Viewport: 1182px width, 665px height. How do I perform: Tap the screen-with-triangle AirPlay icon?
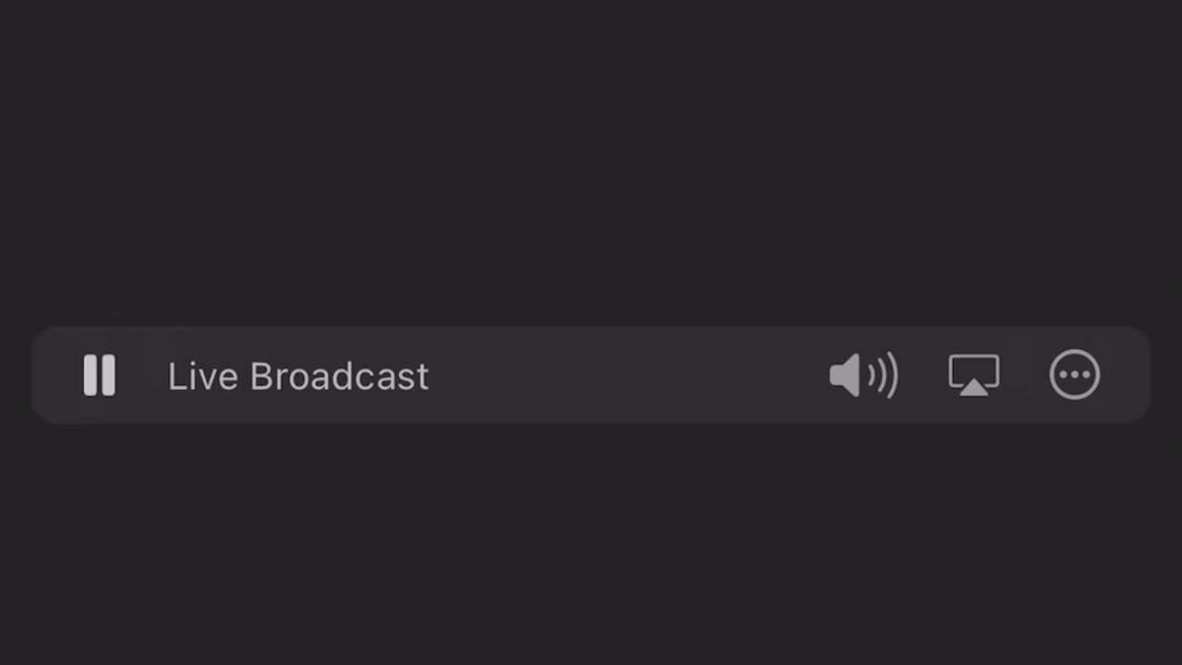[973, 375]
